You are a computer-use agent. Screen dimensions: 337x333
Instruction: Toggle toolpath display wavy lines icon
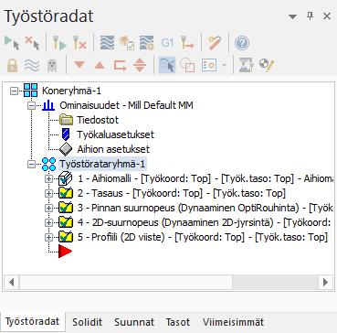pos(32,65)
